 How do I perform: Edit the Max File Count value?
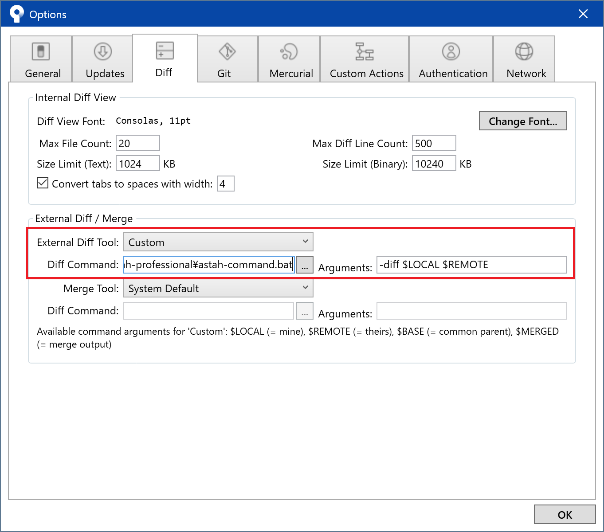[137, 143]
